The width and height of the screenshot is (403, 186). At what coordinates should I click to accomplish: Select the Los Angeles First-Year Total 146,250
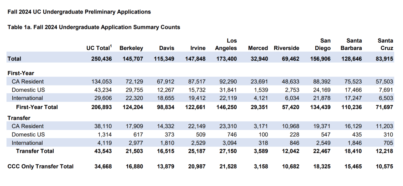226,107
